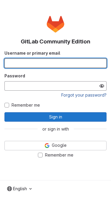
Task: Focus the Username or primary email field
Action: point(56,63)
